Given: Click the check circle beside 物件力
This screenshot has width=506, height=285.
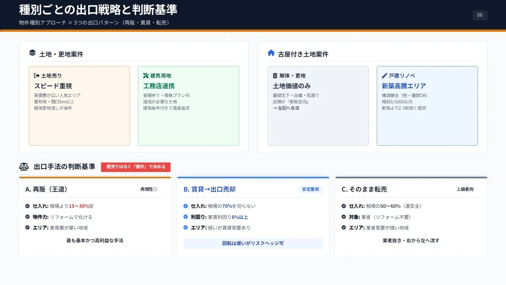Looking at the screenshot, I should tap(28, 217).
